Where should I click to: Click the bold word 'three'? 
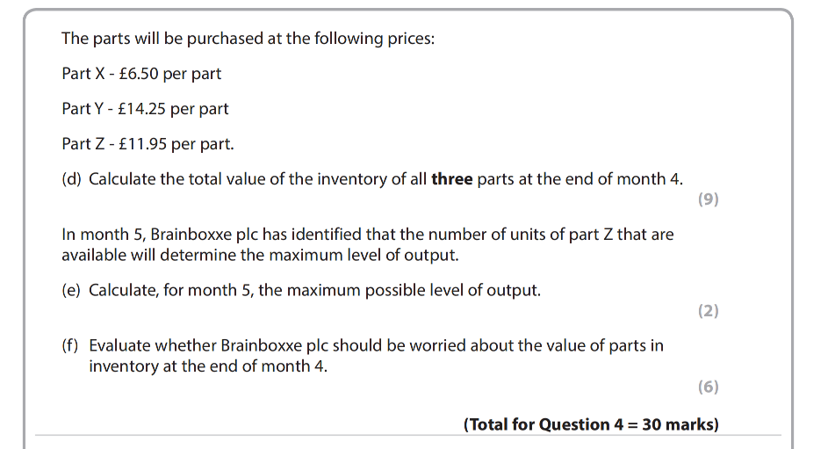[x=452, y=179]
